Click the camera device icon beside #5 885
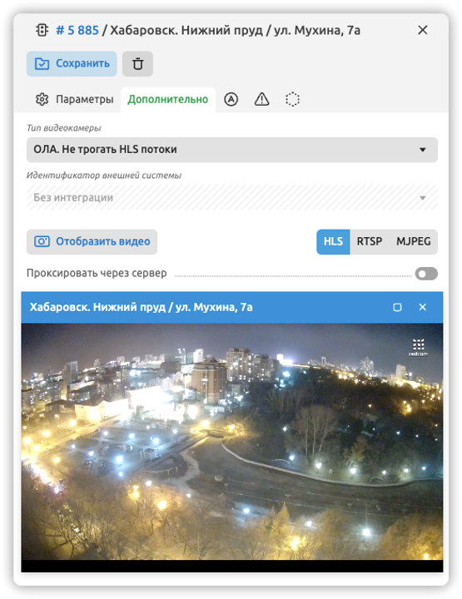This screenshot has width=462, height=599. [42, 30]
